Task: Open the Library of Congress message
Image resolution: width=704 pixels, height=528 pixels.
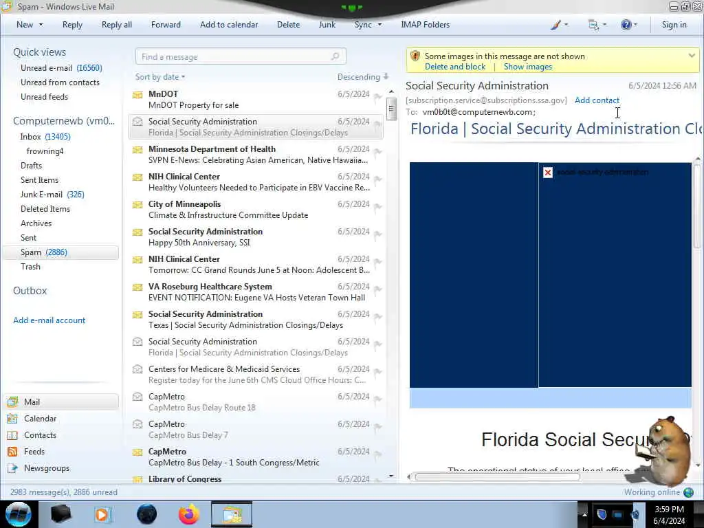Action: click(256, 478)
